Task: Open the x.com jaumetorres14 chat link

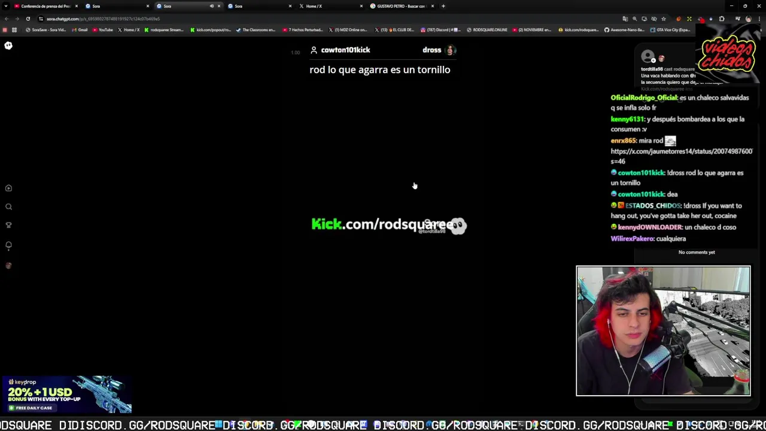Action: point(681,151)
